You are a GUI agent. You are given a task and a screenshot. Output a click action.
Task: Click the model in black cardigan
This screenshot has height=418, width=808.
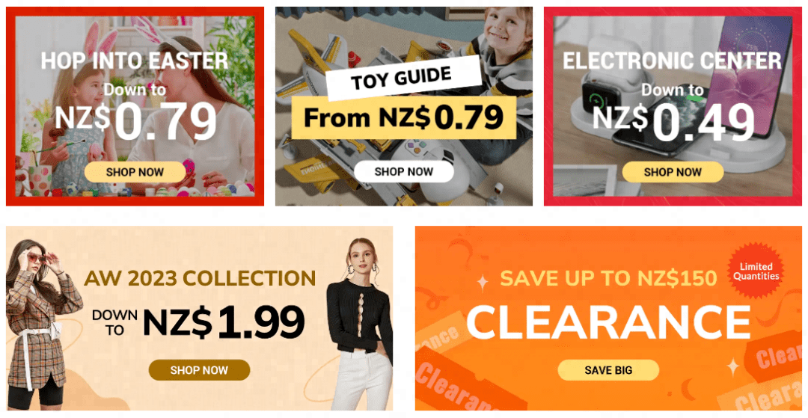(361, 325)
